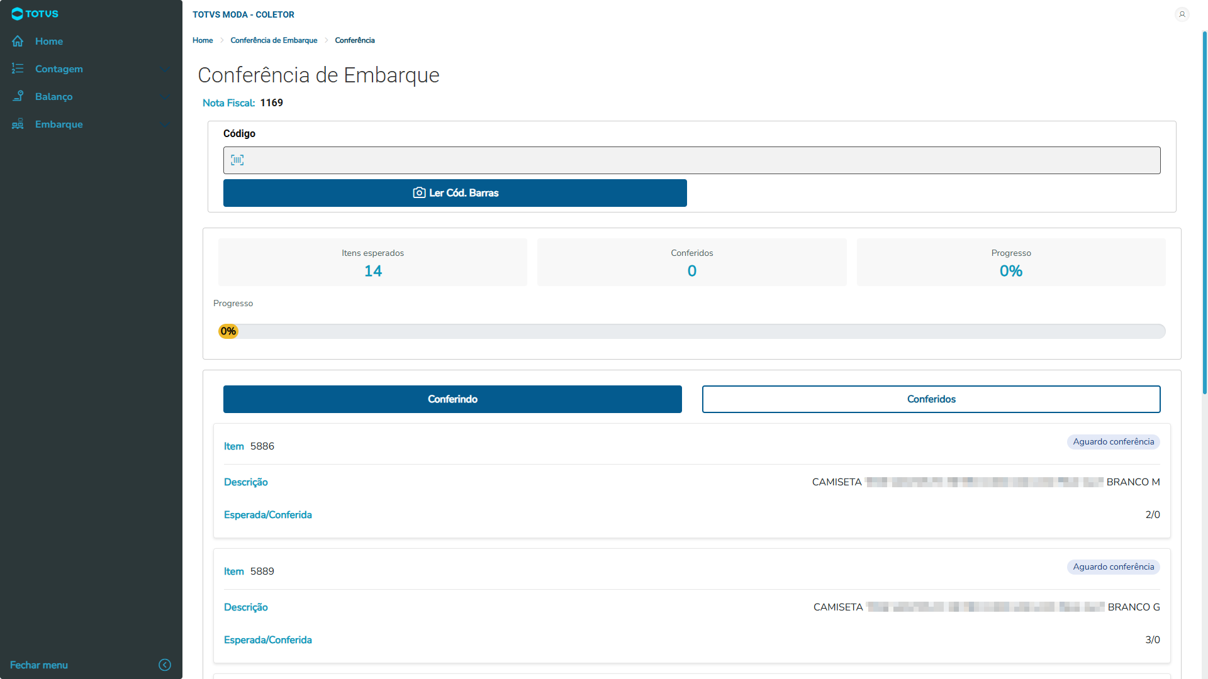Open Conferência de Embarque breadcrumb link
The width and height of the screenshot is (1208, 679).
274,40
